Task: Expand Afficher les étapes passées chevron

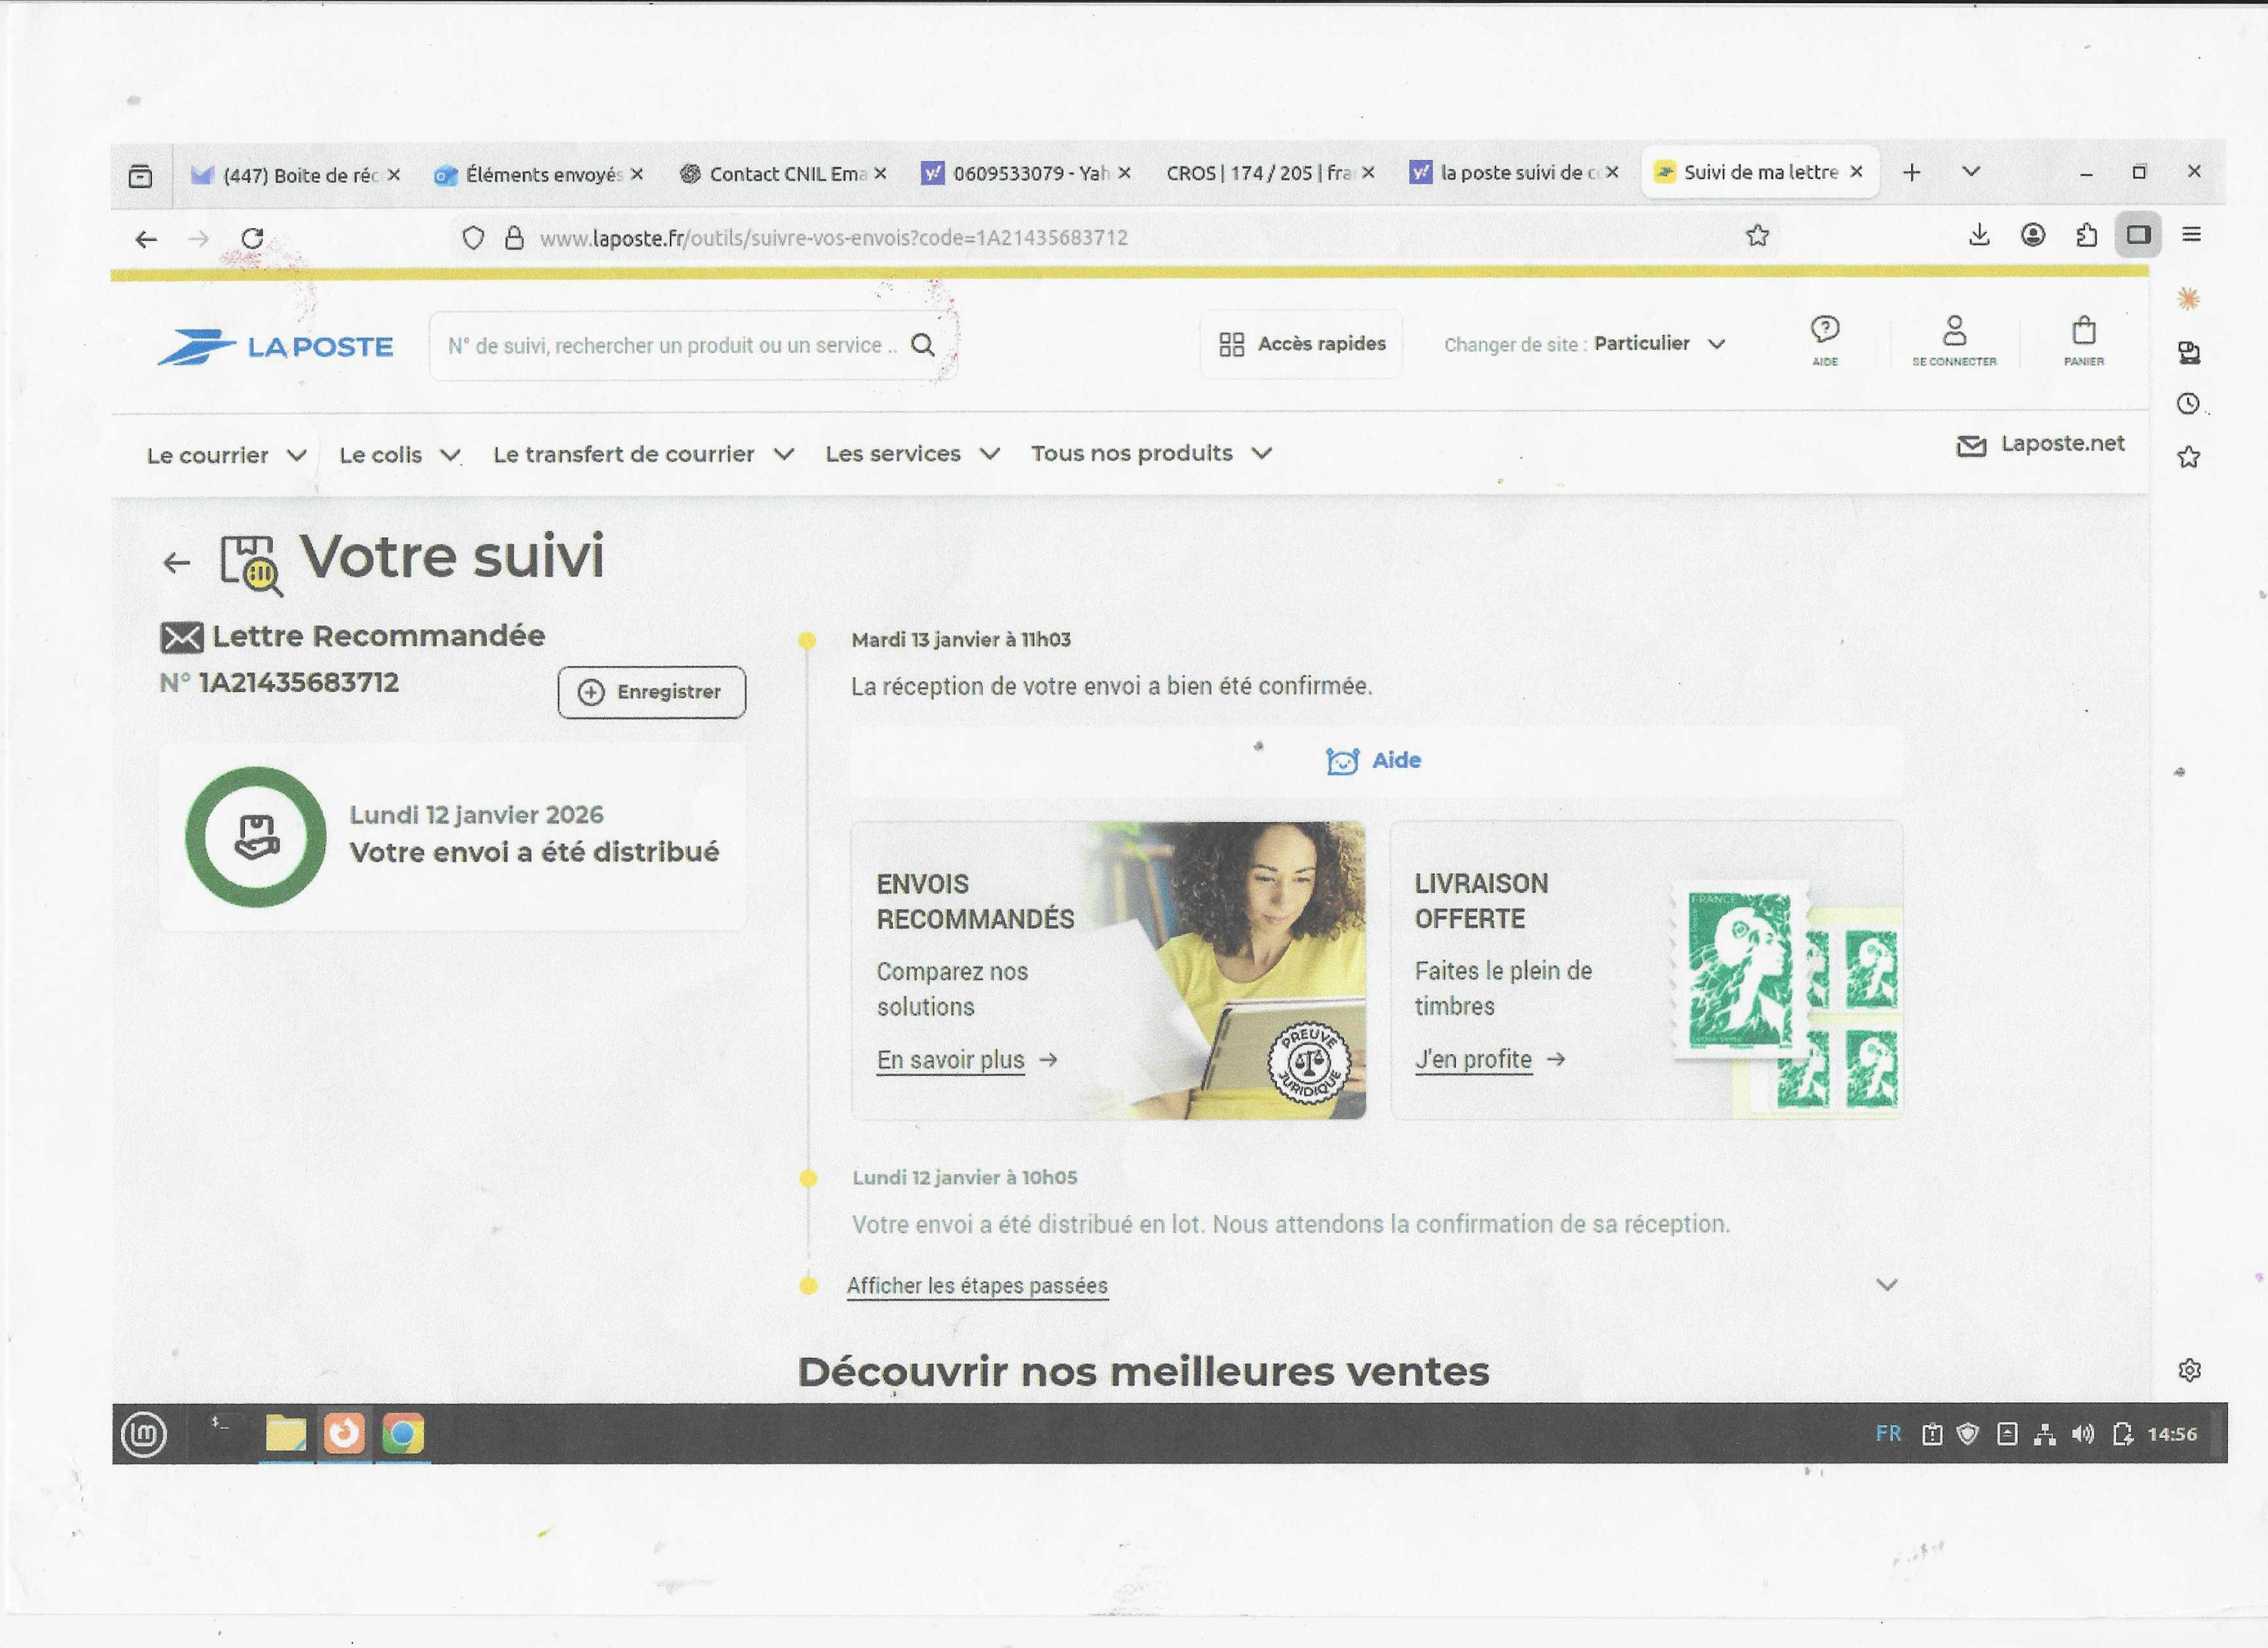Action: pyautogui.click(x=1886, y=1285)
